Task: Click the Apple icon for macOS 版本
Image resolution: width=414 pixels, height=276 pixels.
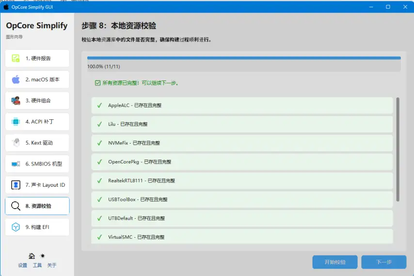Action: point(16,80)
